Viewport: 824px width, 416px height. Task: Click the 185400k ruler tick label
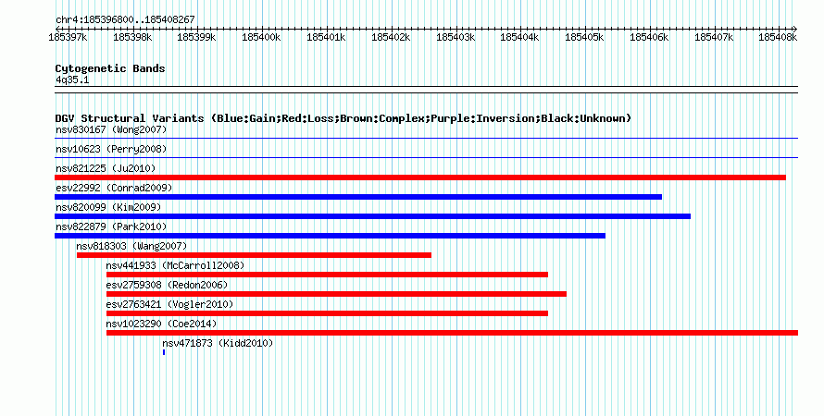click(x=261, y=37)
